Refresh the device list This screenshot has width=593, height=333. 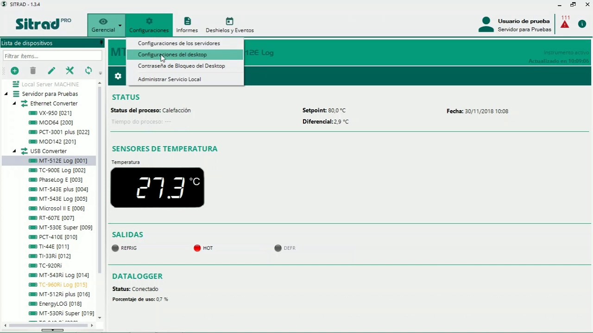pos(88,71)
